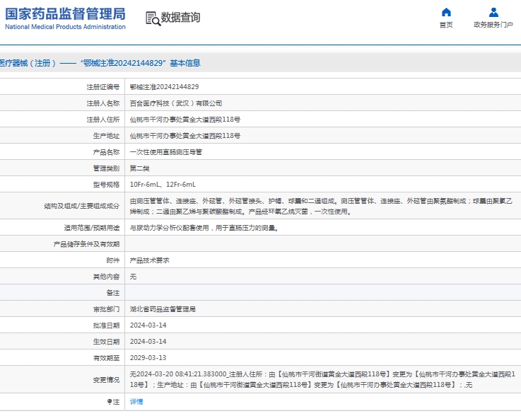
Task: Click the 数据查询 search document icon
Action: [153, 18]
